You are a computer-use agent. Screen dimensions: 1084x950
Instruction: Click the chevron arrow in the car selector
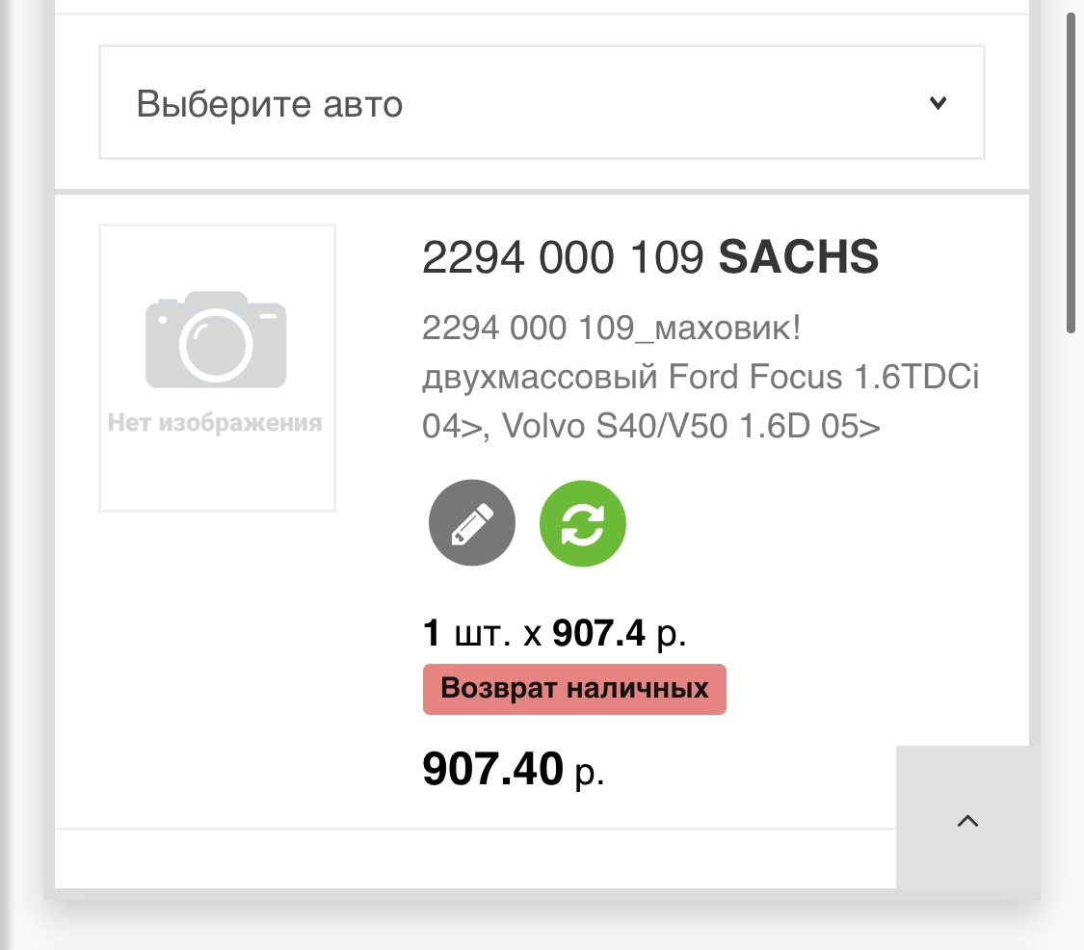(x=938, y=103)
